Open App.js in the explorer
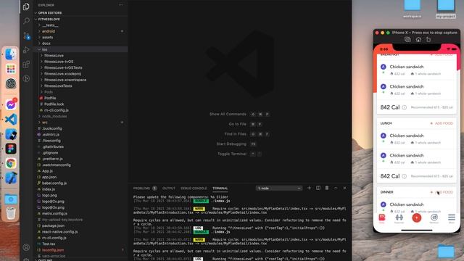This screenshot has width=464, height=261. [47, 171]
